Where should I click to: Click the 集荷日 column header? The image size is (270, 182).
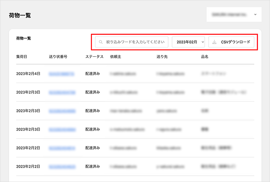click(x=22, y=57)
